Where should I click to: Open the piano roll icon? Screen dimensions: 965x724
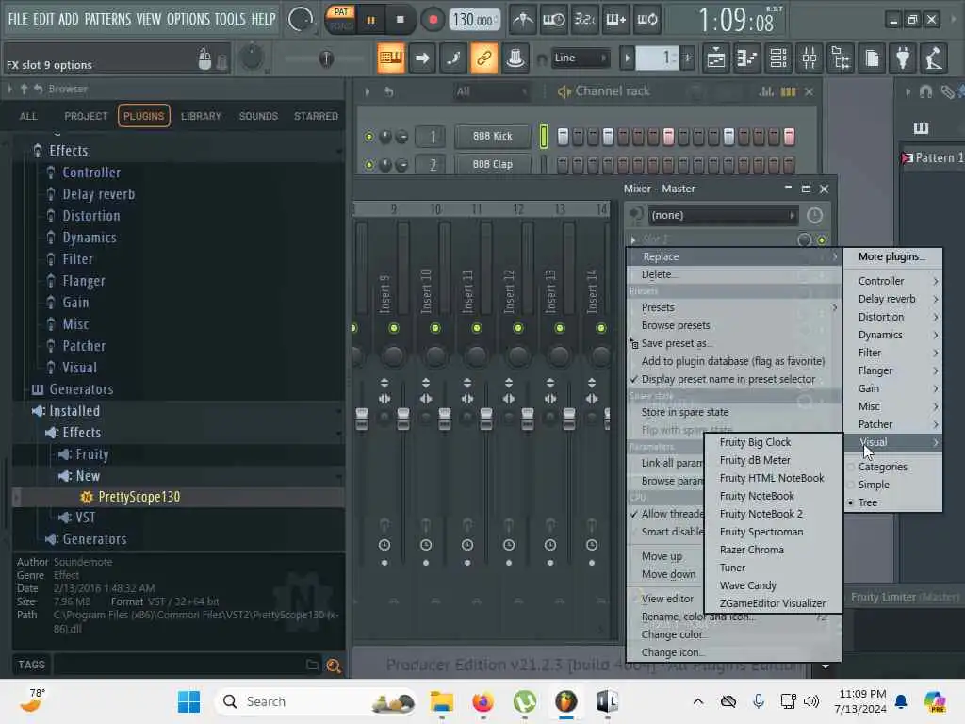746,58
